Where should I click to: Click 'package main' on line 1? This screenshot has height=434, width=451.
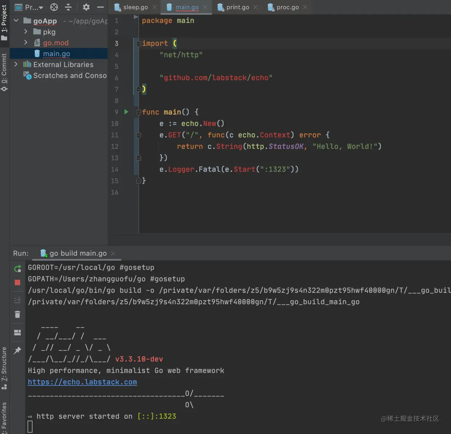168,20
